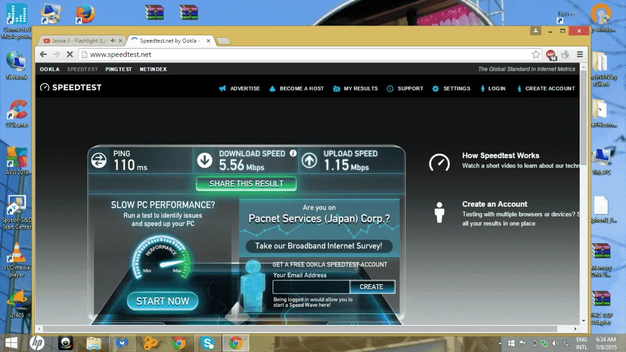
Task: Click the upload arrow icon
Action: pos(309,160)
